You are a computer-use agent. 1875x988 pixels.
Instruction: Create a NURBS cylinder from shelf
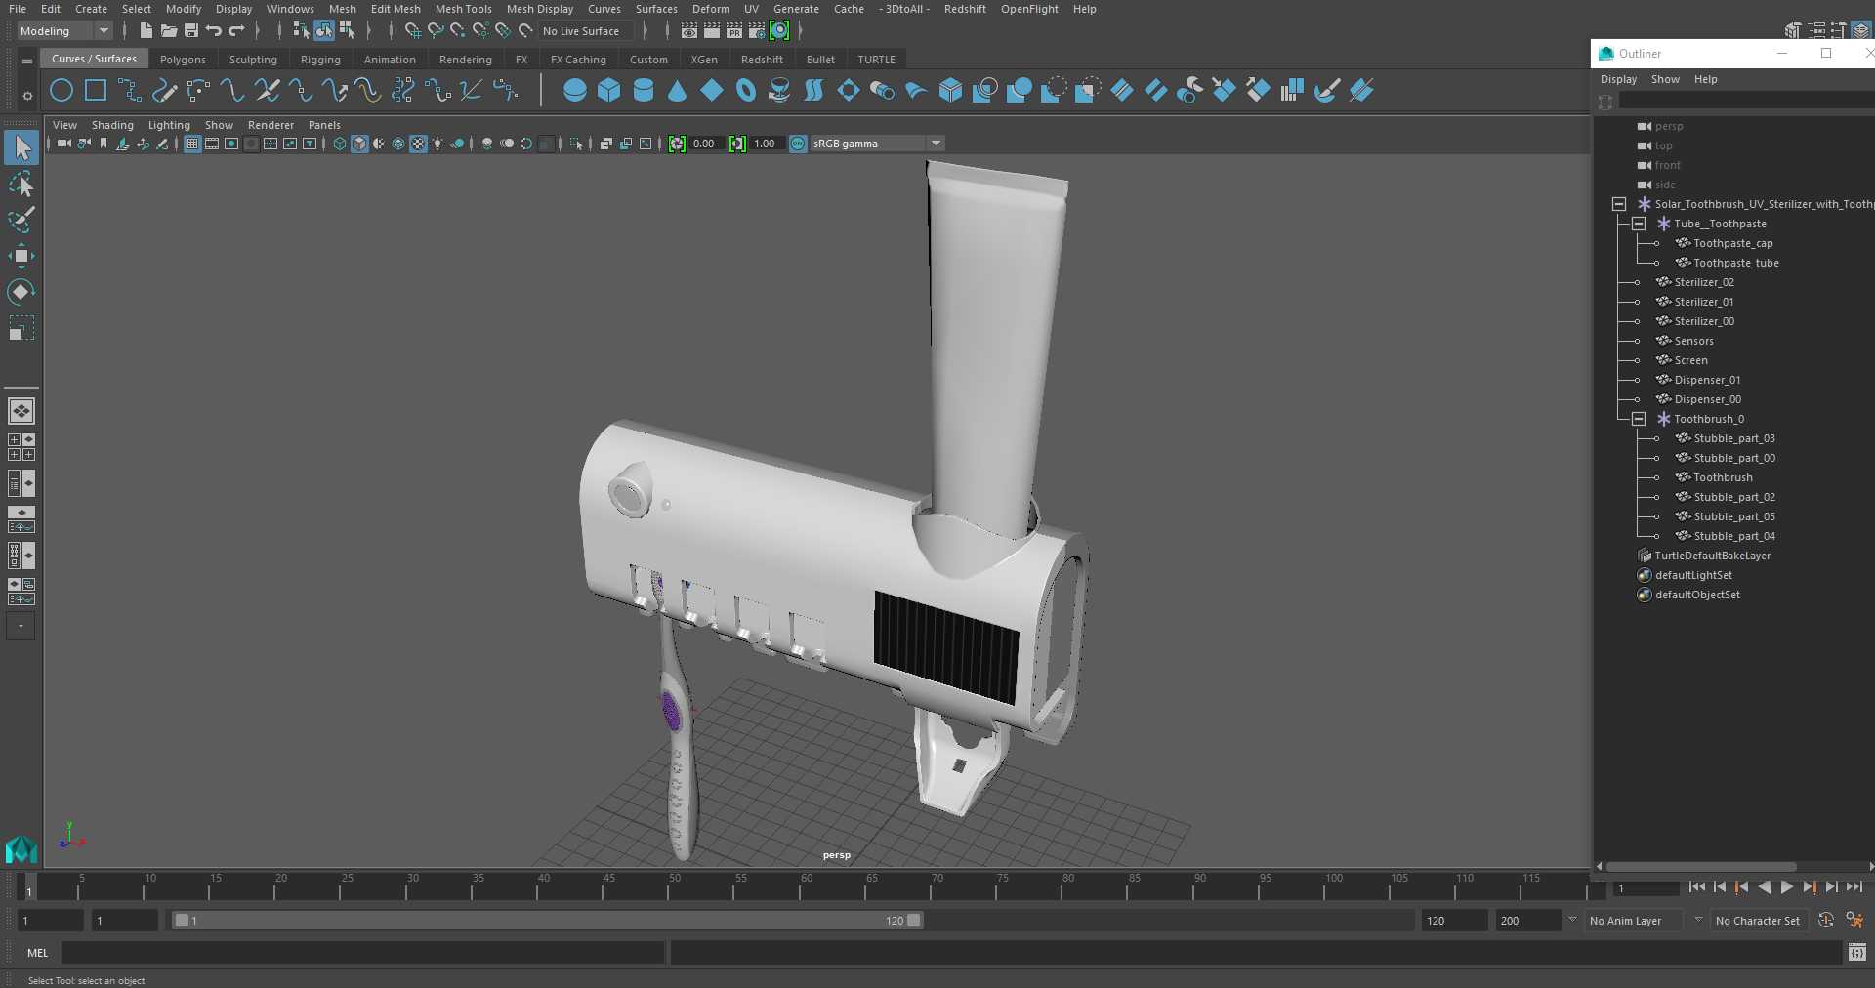coord(644,91)
